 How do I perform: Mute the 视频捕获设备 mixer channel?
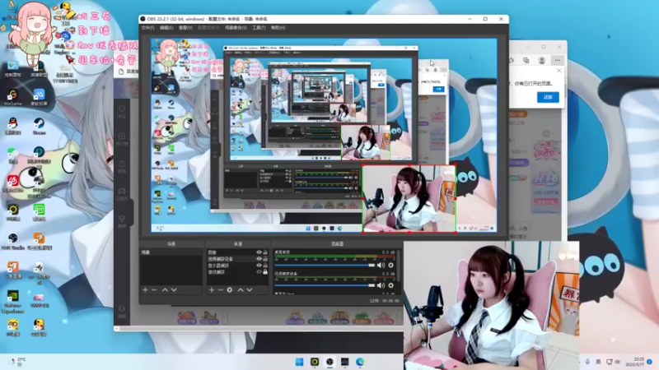pos(381,285)
